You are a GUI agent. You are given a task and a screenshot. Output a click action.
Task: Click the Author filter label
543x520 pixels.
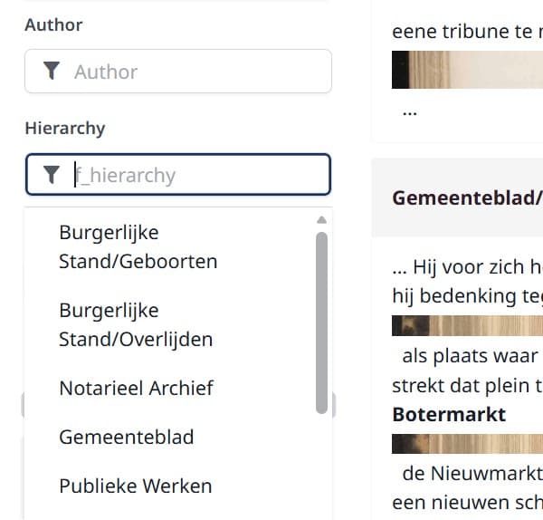pos(53,25)
